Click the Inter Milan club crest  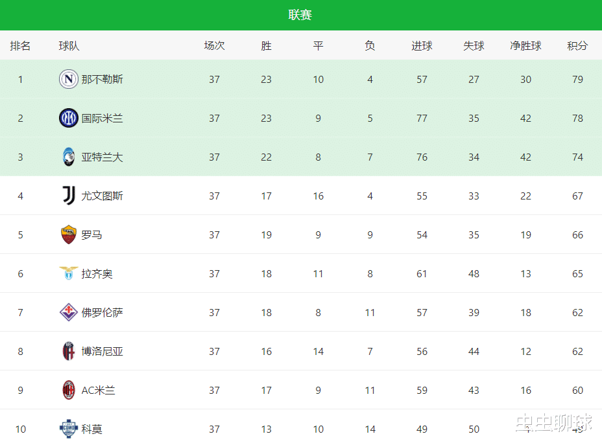[x=69, y=118]
